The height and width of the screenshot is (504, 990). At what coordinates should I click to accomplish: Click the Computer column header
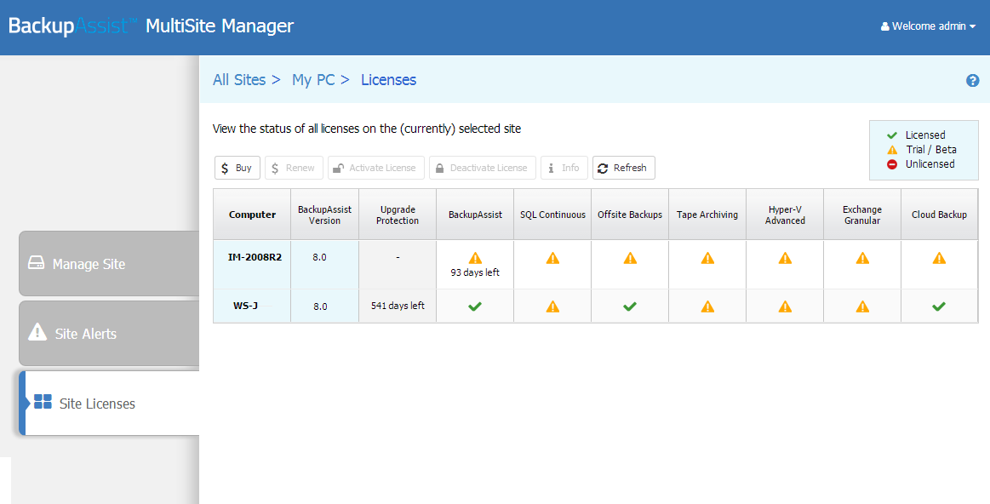252,215
